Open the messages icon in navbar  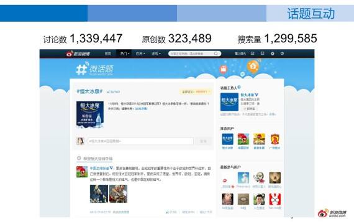tap(262, 54)
